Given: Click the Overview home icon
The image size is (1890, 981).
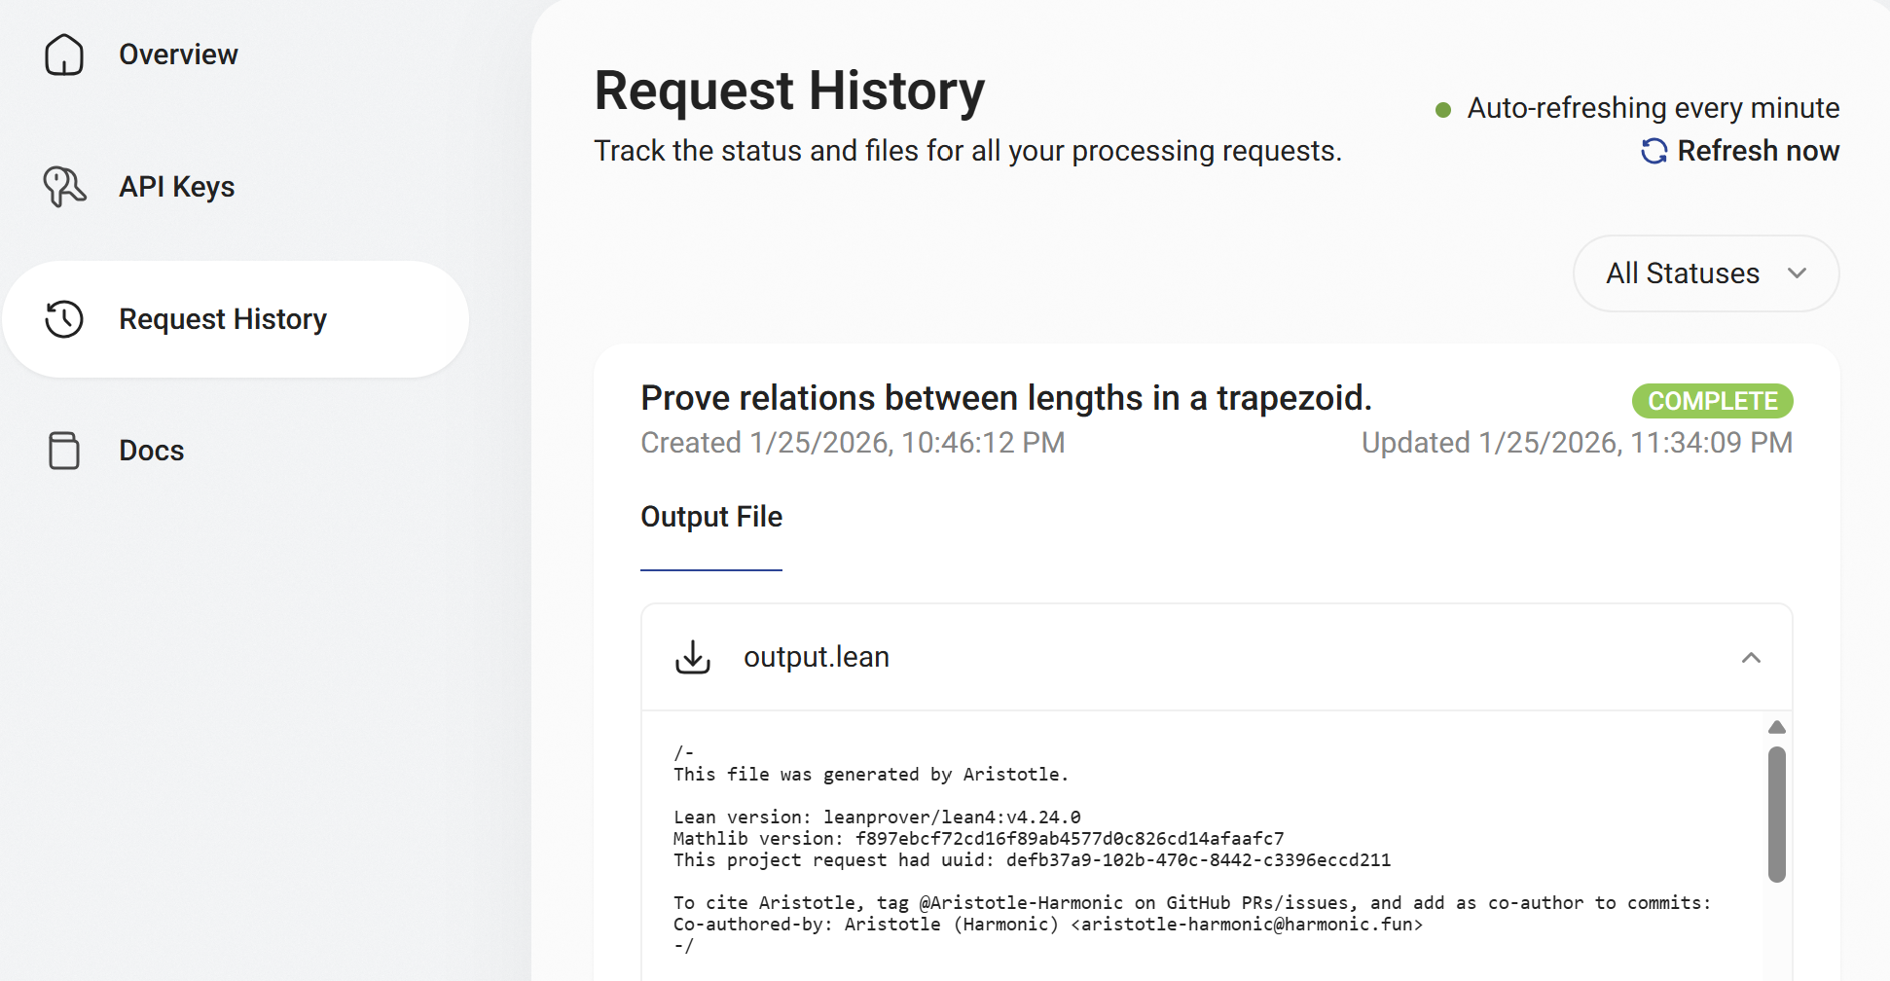Looking at the screenshot, I should pos(63,55).
